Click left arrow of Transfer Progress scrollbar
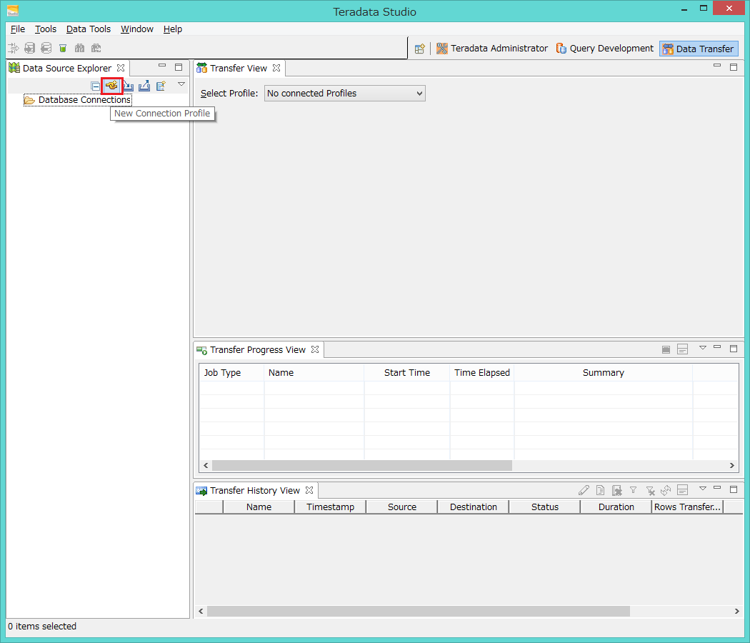 pos(206,466)
